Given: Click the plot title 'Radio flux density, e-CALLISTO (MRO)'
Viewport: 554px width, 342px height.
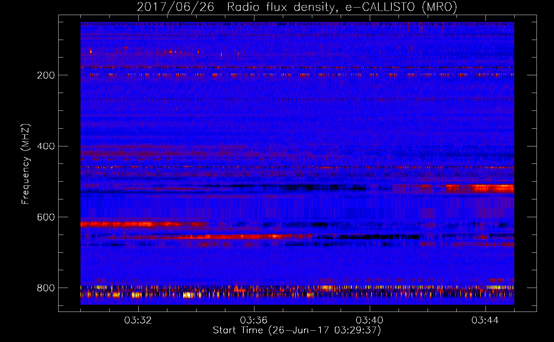Looking at the screenshot, I should pos(342,7).
